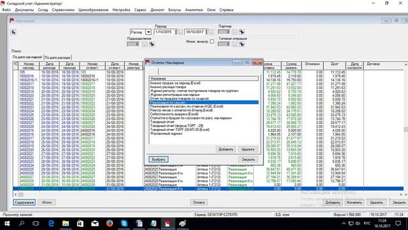Open the calendar picker after the end date

211,32
